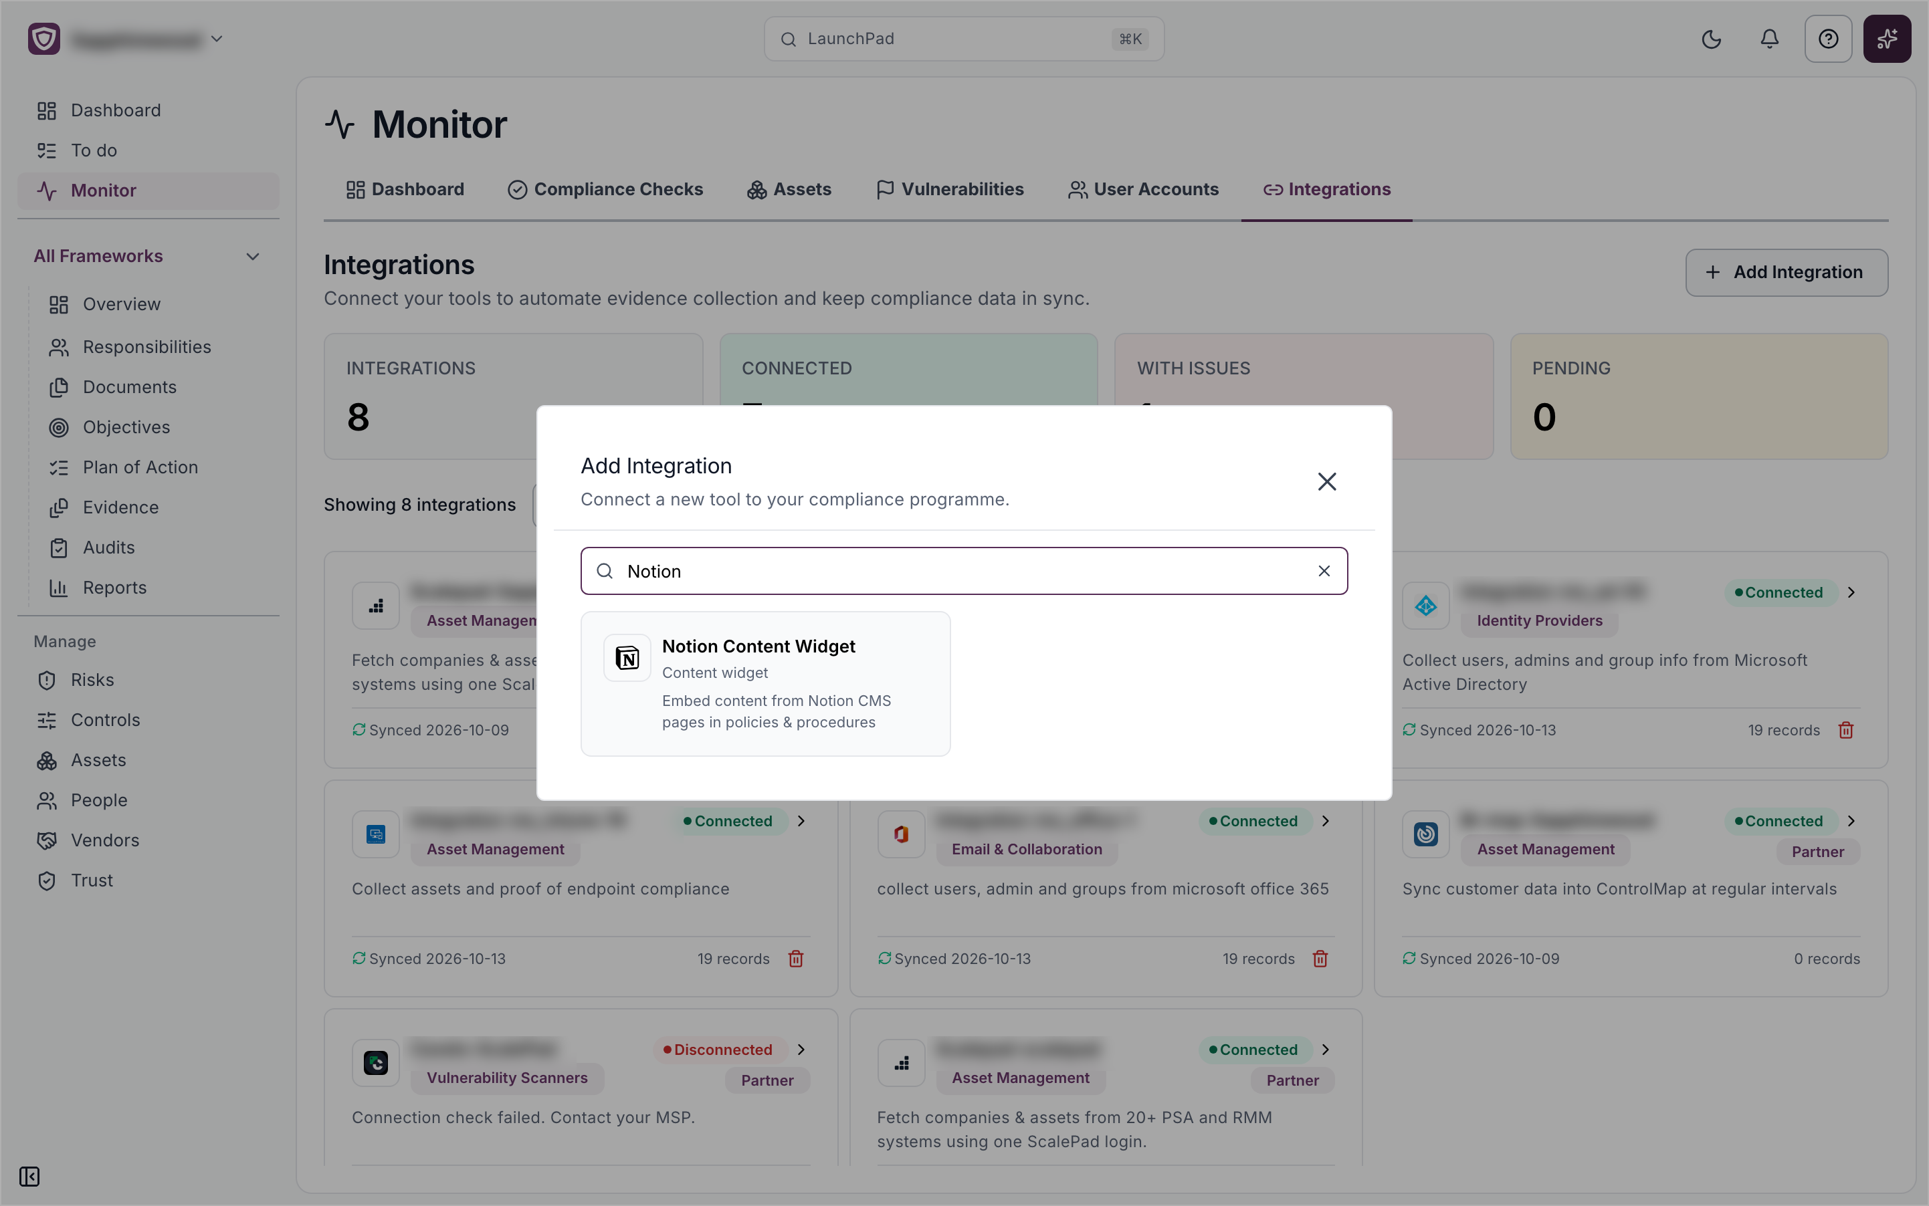Click sync icon beside Synced 2026-10-09 ControlMap
1929x1206 pixels.
click(1409, 958)
